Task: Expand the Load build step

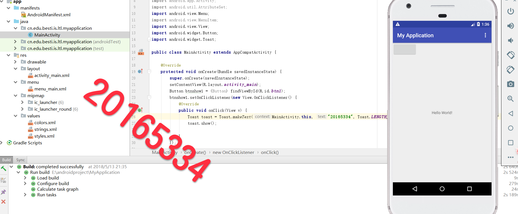Action: click(x=25, y=178)
